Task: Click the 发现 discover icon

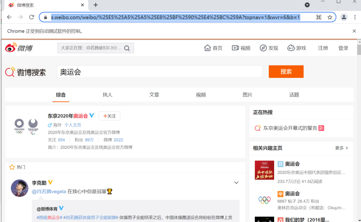Action: pyautogui.click(x=263, y=48)
